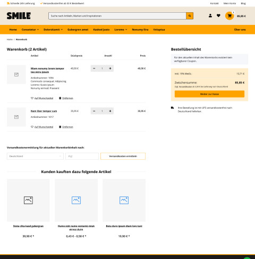
Task: Open product image priced 39,90 €
Action: coord(28,200)
